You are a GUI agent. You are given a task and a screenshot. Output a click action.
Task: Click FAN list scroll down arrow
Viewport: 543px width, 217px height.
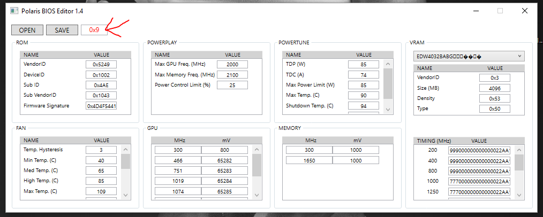[x=126, y=195]
